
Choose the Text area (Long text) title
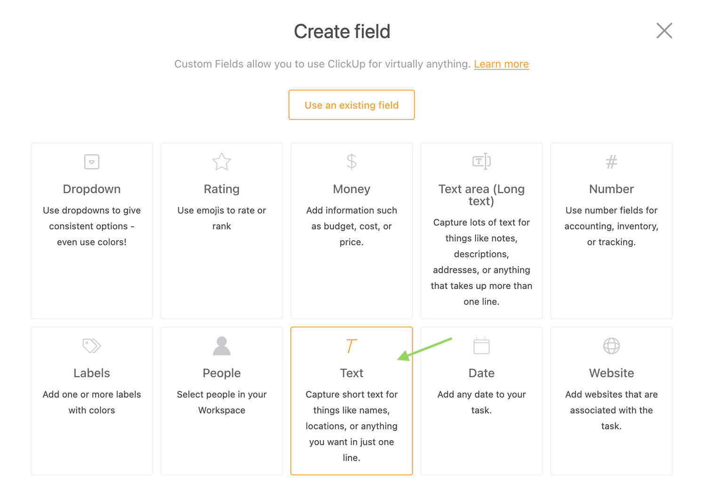point(481,195)
